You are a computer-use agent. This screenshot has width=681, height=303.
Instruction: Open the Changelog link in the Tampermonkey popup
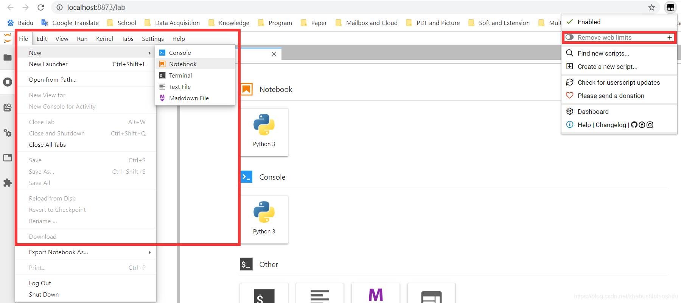coord(611,125)
